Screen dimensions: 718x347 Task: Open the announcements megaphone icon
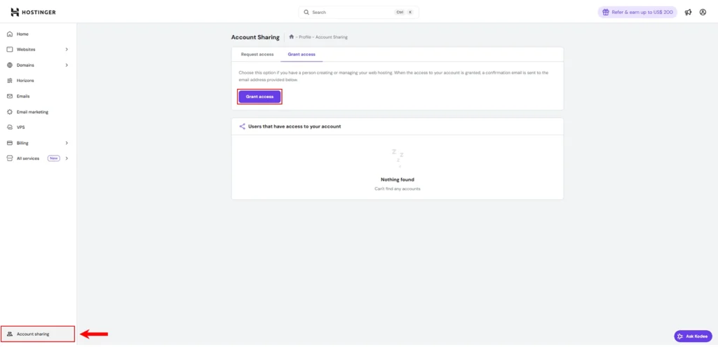[689, 13]
